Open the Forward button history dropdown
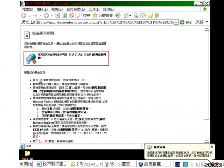Image resolution: width=224 pixels, height=168 pixels. coord(52,15)
